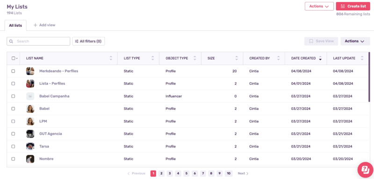This screenshot has height=179, width=374.
Task: Sort by Created By column arrows
Action: [x=278, y=58]
